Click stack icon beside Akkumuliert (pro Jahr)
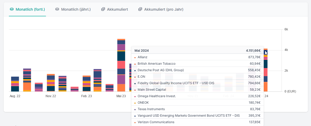Image resolution: width=311 pixels, height=126 pixels. point(140,9)
